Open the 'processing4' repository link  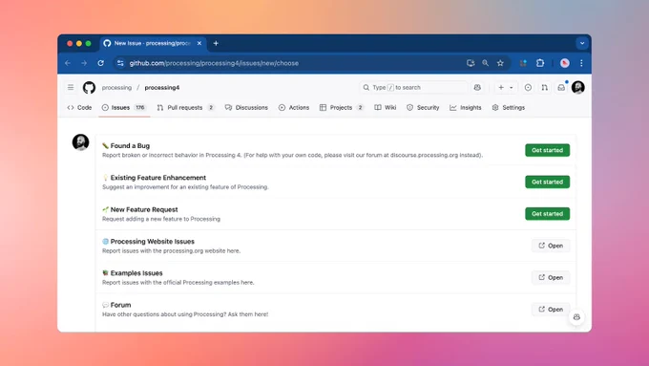click(x=162, y=88)
